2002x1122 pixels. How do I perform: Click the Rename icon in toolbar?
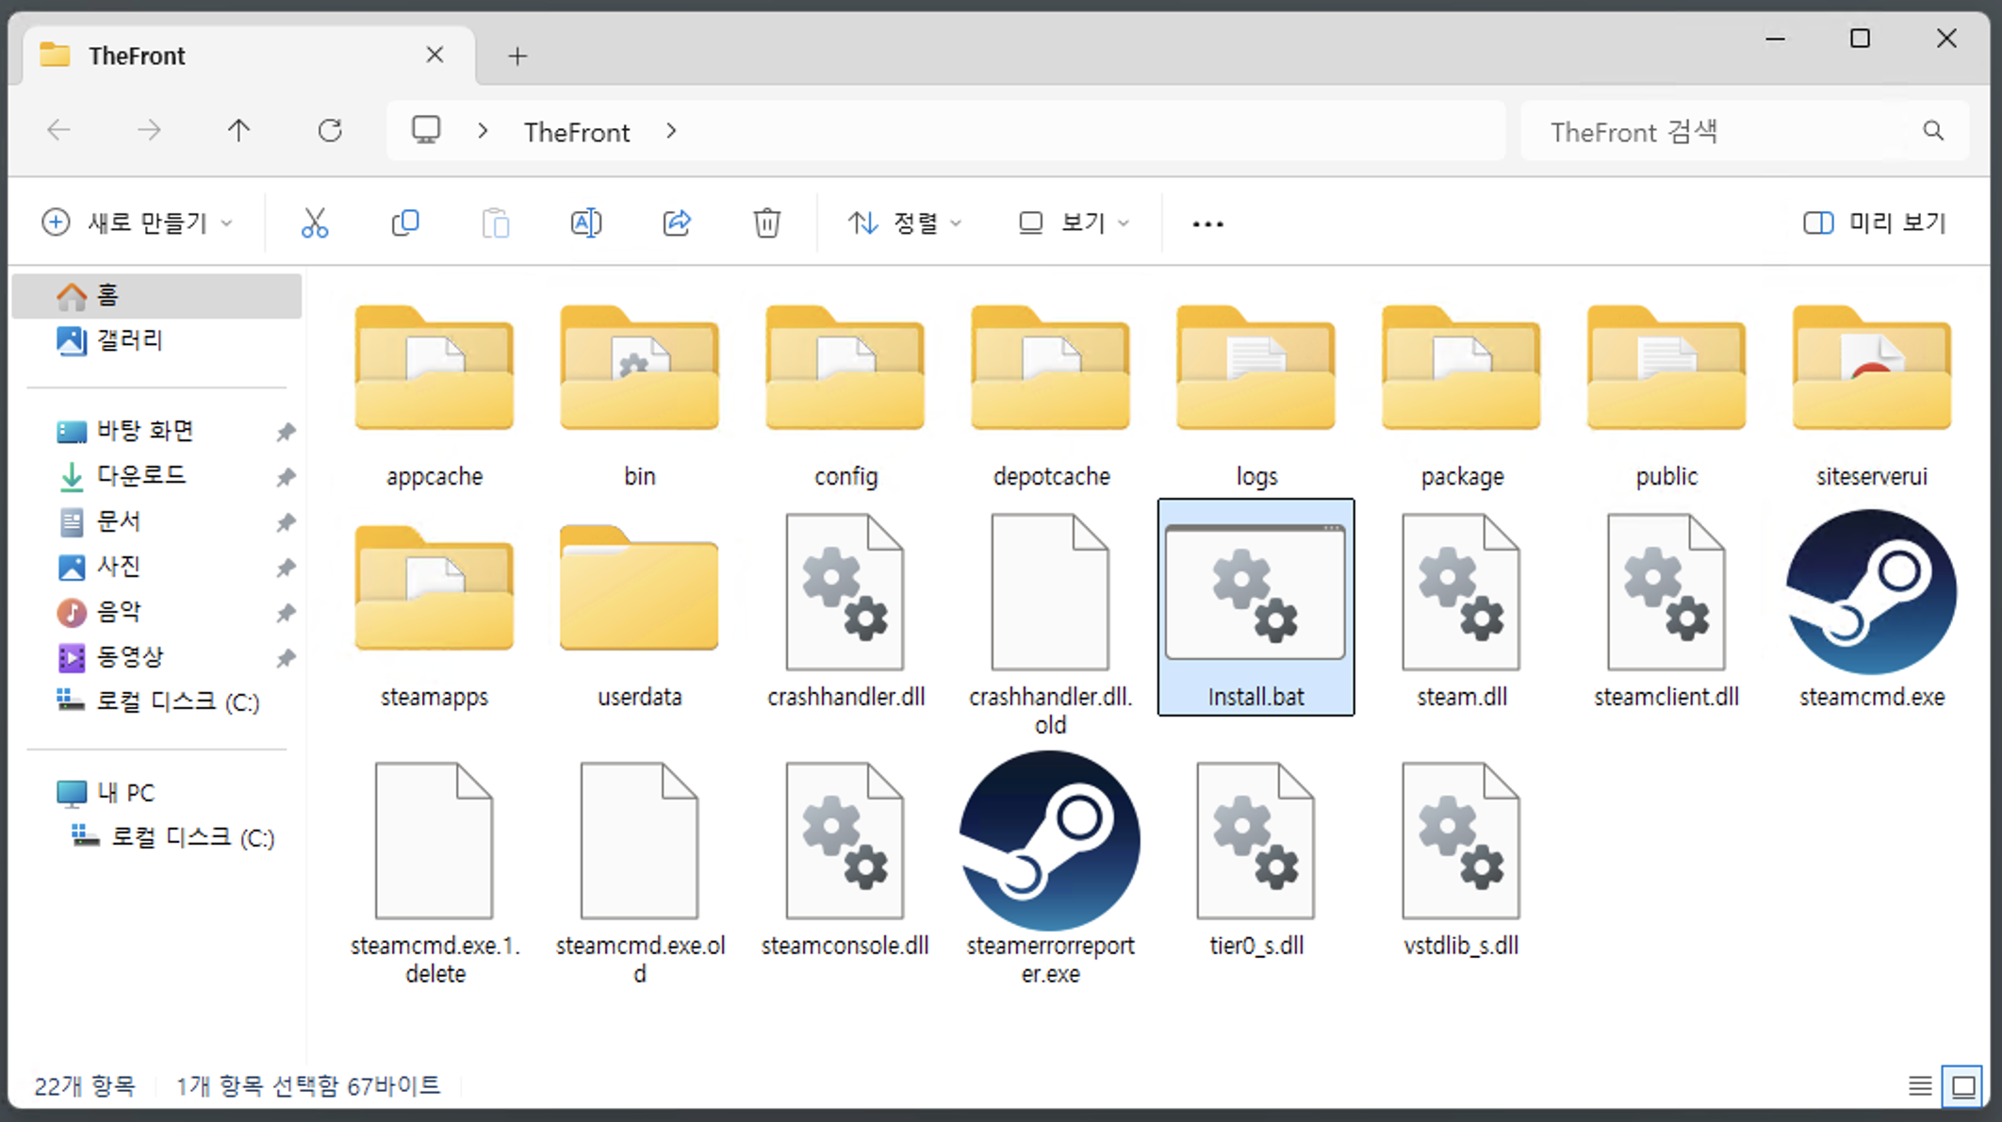pyautogui.click(x=586, y=223)
